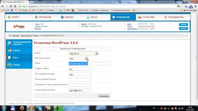
Task: Reload the page with the refresh icon
Action: pos(11,6)
